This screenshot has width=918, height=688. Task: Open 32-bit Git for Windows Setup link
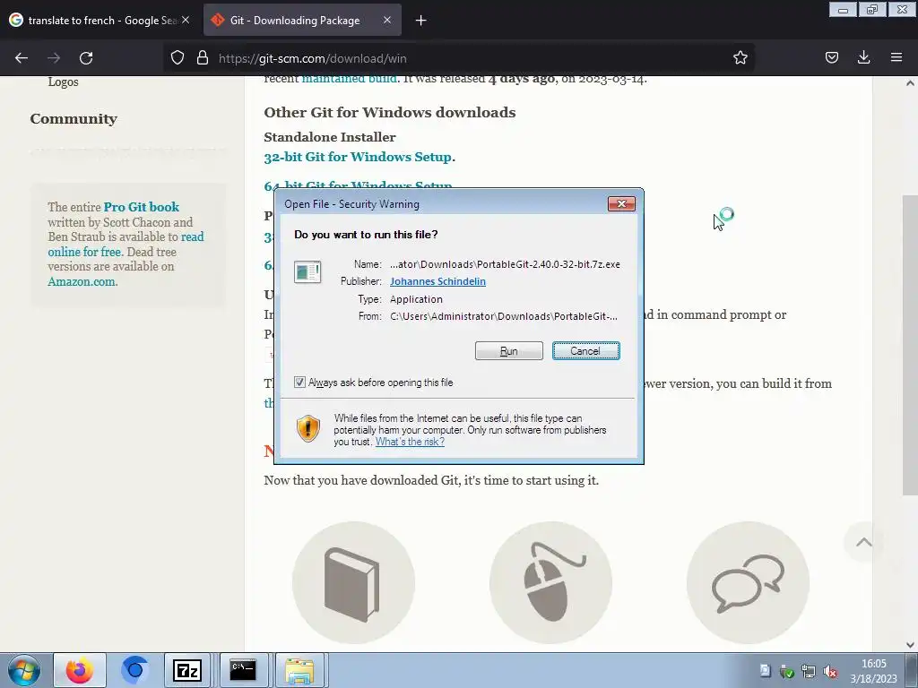(x=358, y=157)
